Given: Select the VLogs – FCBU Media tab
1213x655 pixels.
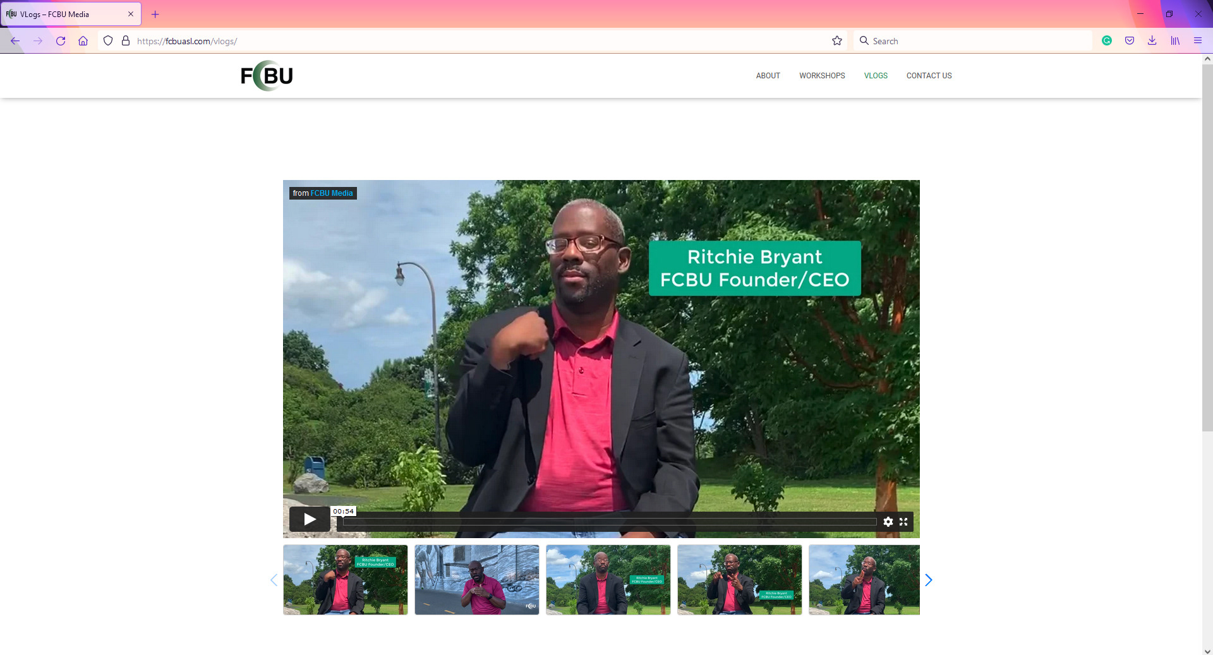Looking at the screenshot, I should [69, 14].
